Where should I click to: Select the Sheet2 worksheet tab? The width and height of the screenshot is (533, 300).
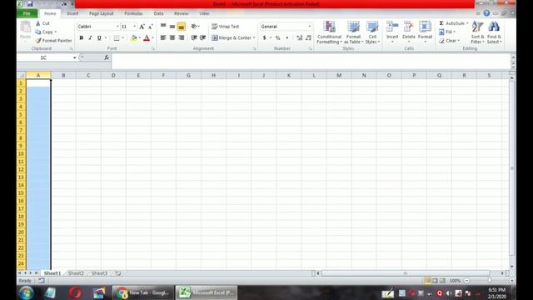click(x=76, y=273)
